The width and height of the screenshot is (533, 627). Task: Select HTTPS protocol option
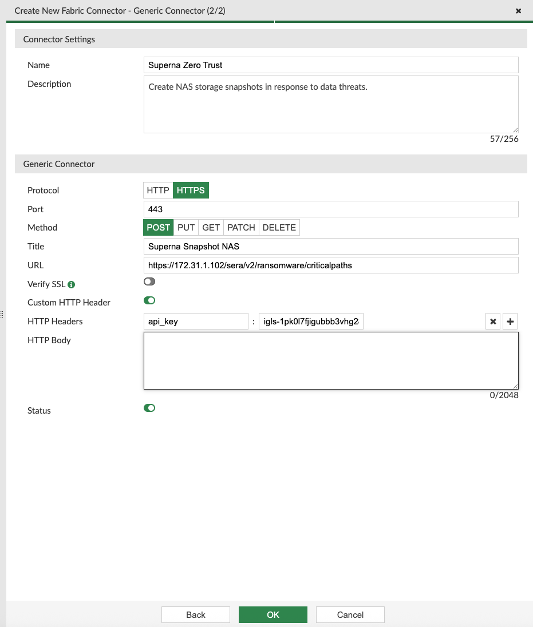tap(191, 191)
